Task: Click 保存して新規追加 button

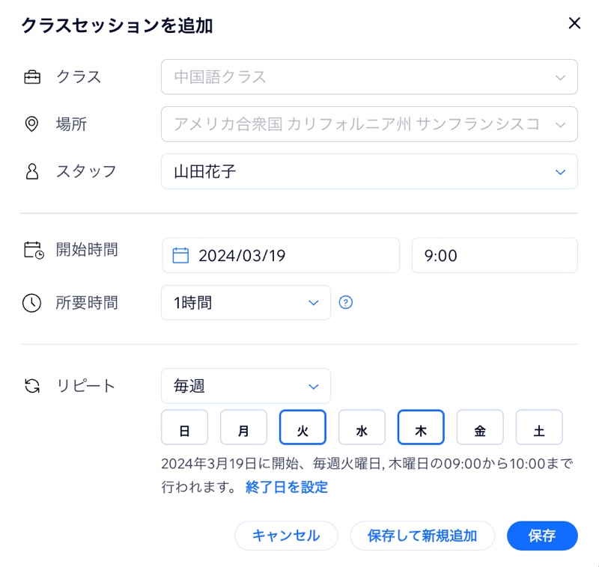Action: tap(422, 536)
